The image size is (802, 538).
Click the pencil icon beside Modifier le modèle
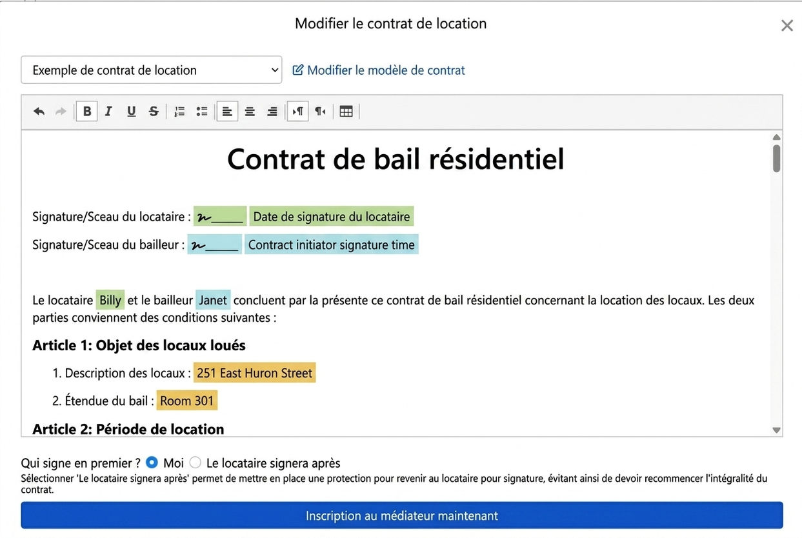(297, 70)
